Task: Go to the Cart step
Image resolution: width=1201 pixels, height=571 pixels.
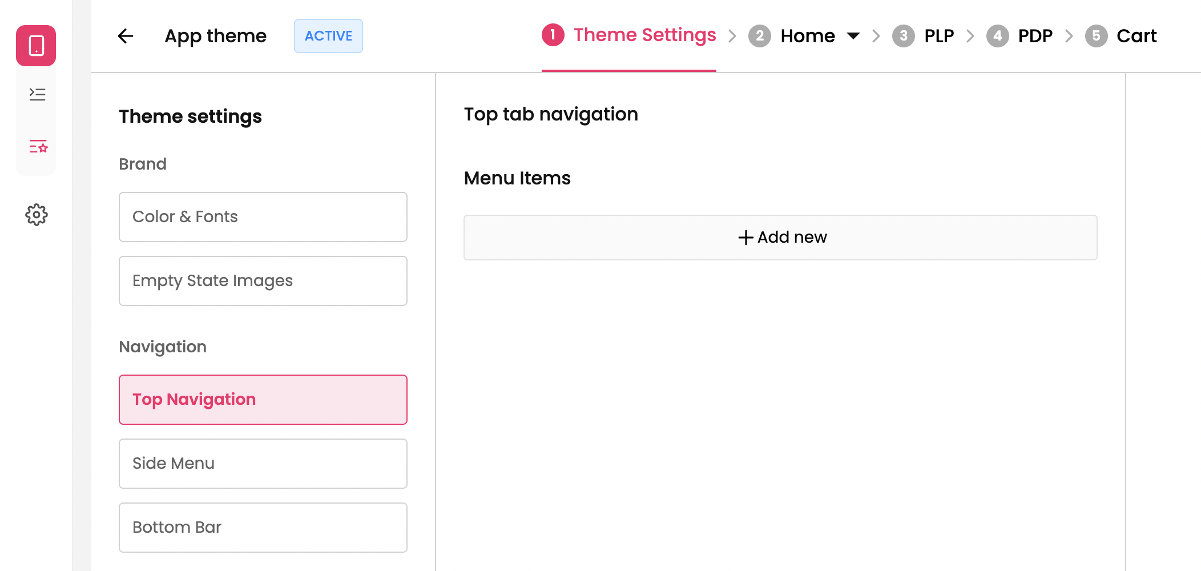Action: 1136,36
